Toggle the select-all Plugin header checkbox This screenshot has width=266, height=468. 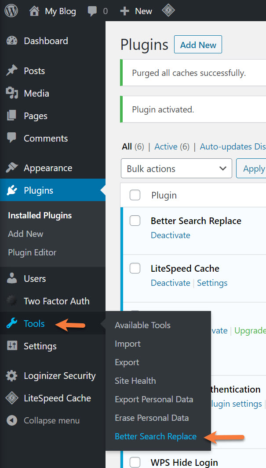(x=135, y=195)
